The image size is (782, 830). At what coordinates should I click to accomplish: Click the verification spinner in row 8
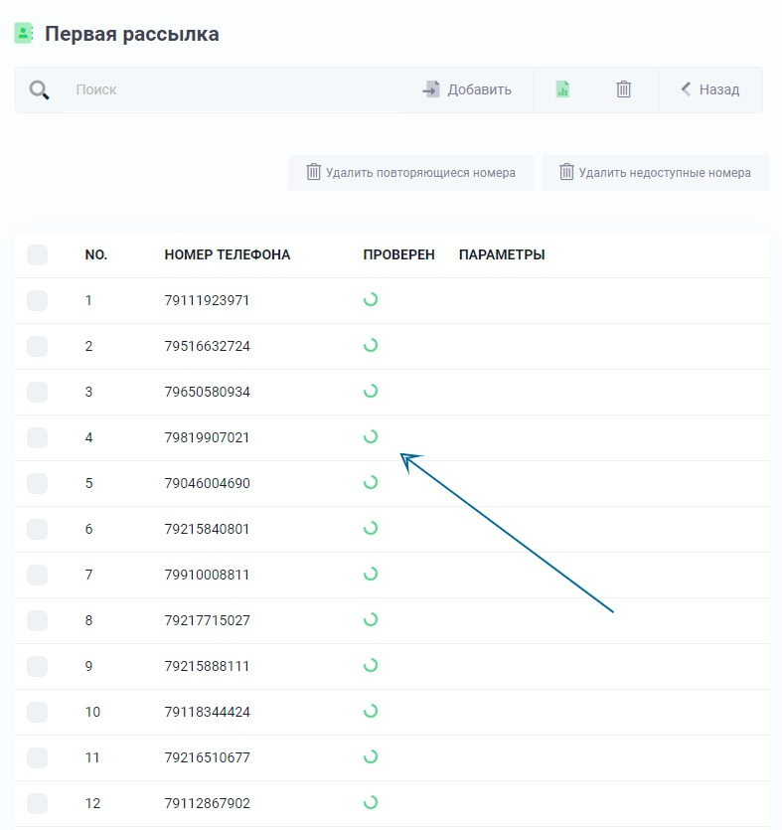click(x=371, y=619)
